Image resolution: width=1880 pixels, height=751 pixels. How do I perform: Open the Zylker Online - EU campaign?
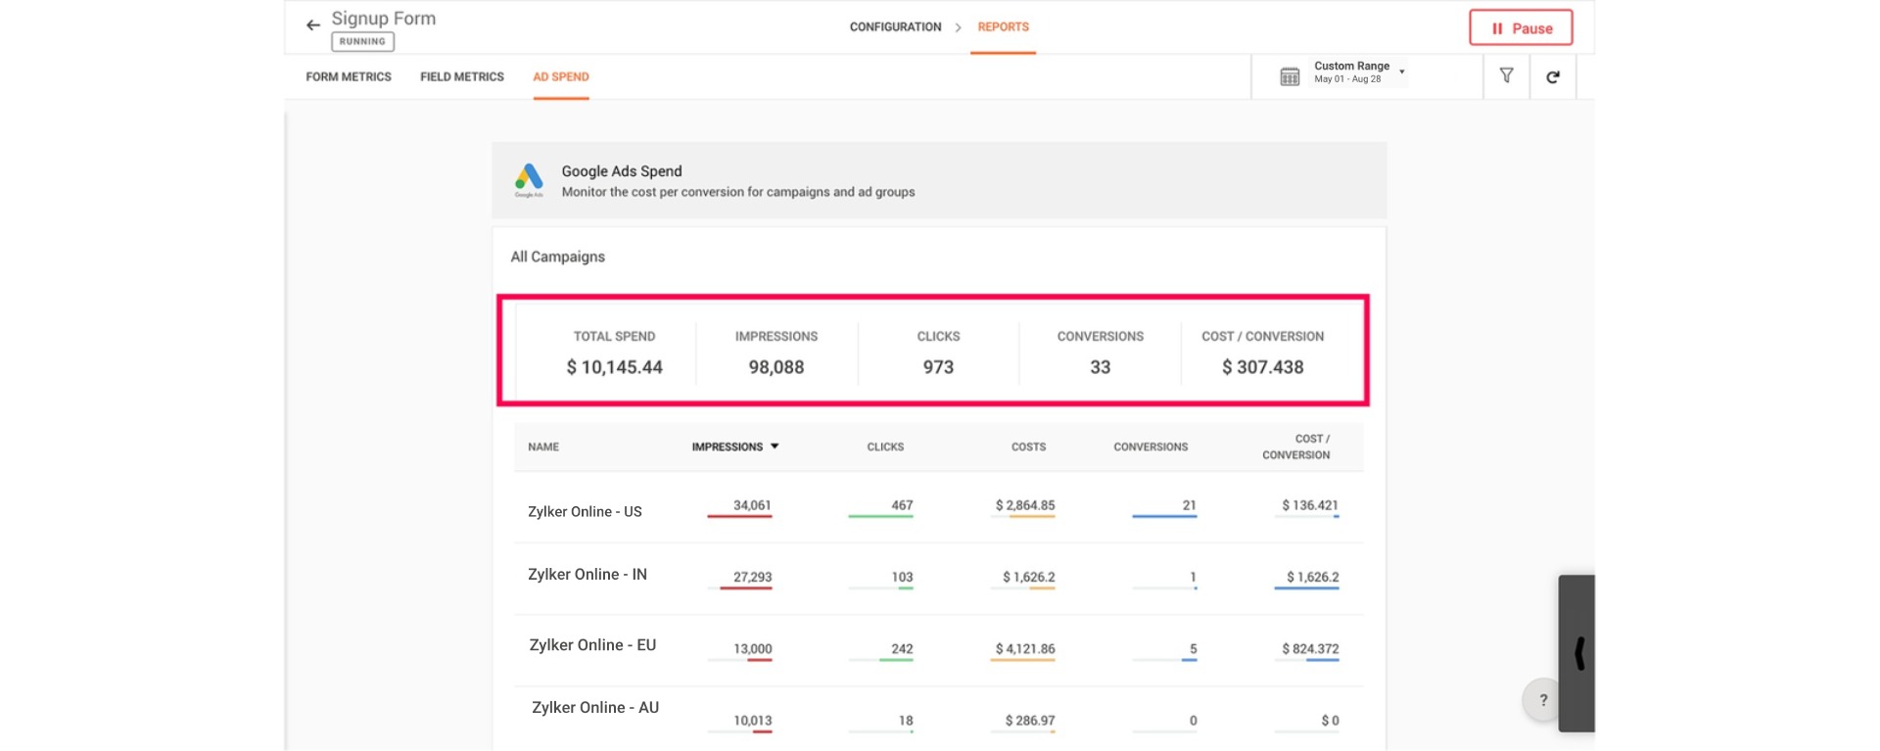[x=592, y=645]
